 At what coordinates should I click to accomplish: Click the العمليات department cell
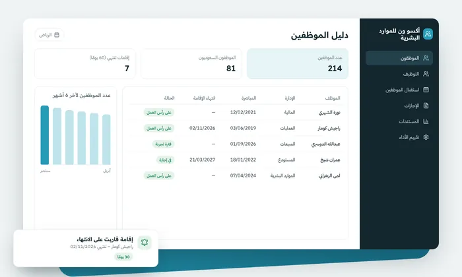287,129
